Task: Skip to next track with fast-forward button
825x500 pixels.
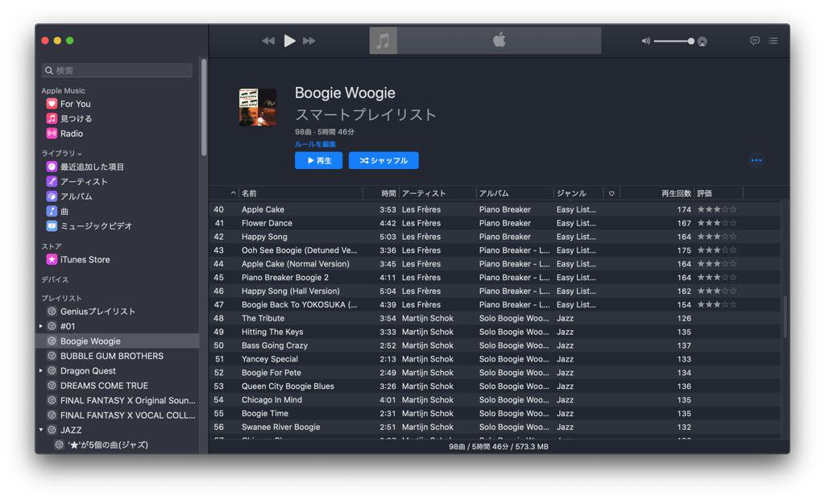Action: coord(309,40)
